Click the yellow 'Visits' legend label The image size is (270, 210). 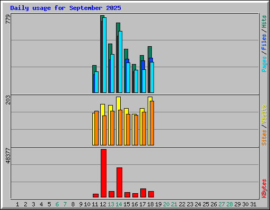tap(264, 114)
